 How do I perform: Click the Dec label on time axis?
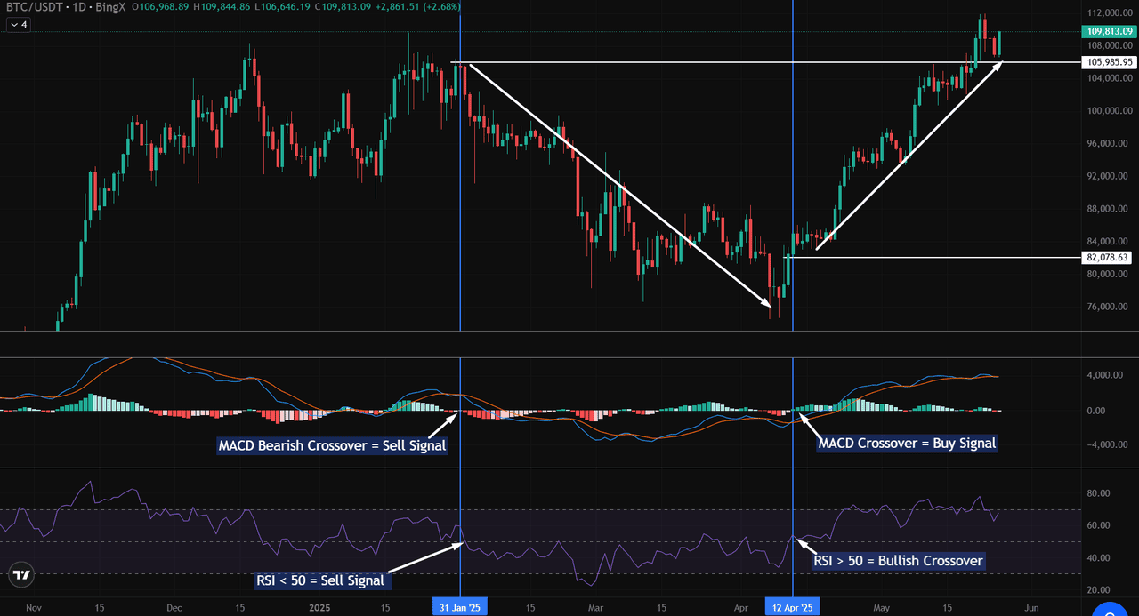point(174,608)
